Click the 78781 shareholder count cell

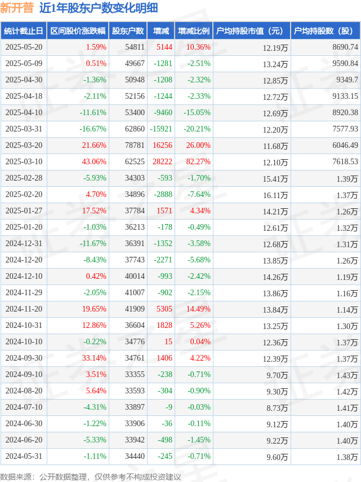tap(135, 145)
